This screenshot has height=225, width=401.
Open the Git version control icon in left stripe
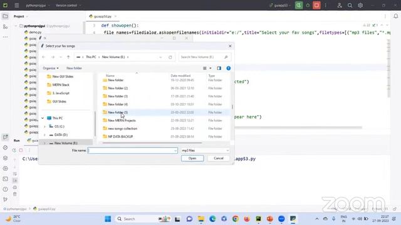(x=5, y=199)
